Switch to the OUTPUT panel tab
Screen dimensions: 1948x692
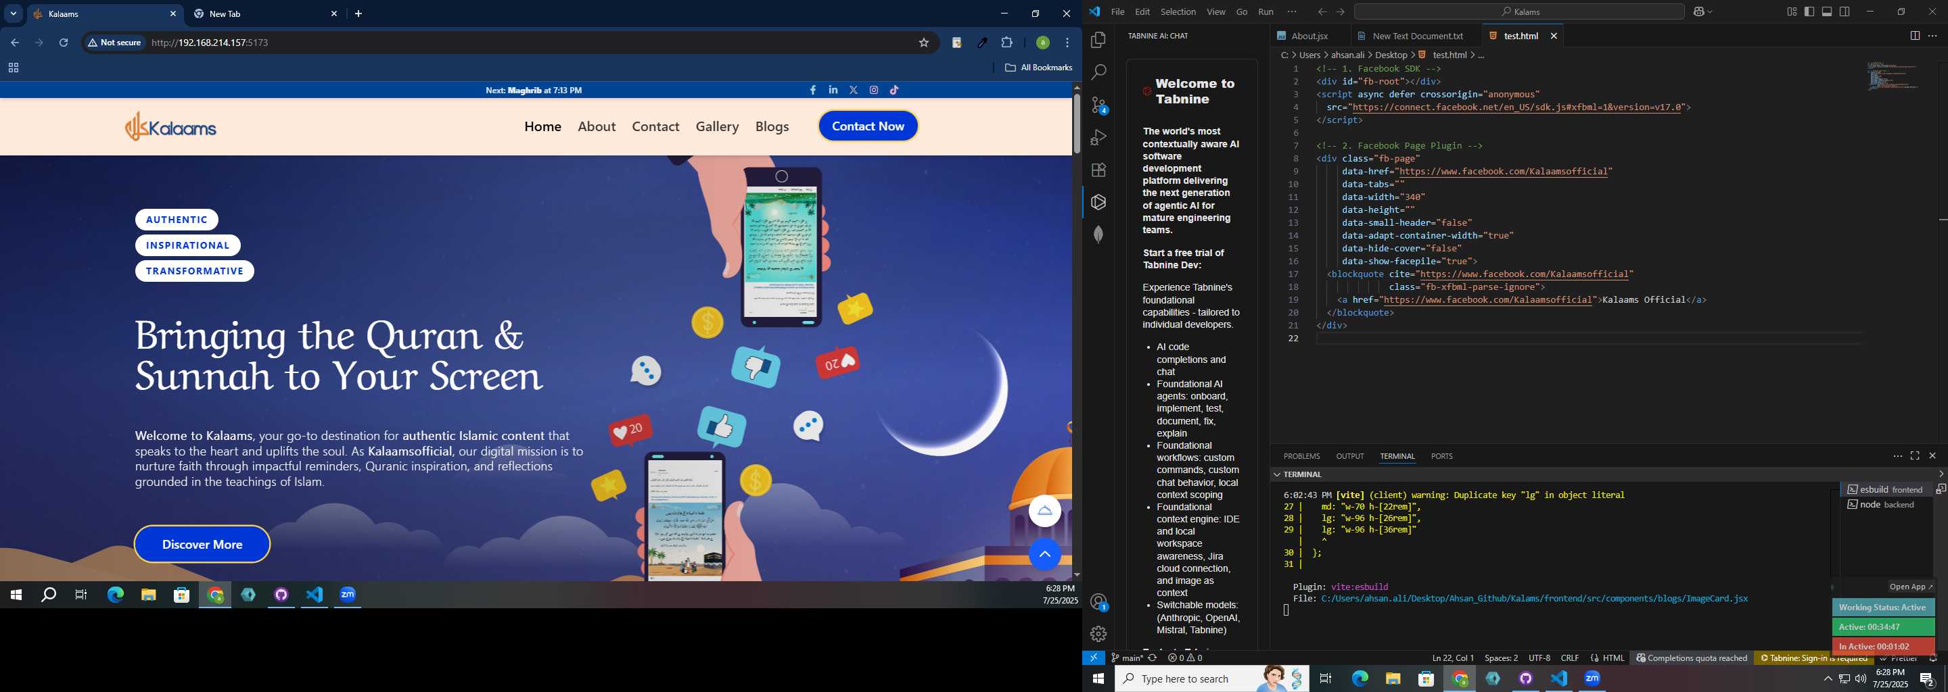click(1350, 456)
